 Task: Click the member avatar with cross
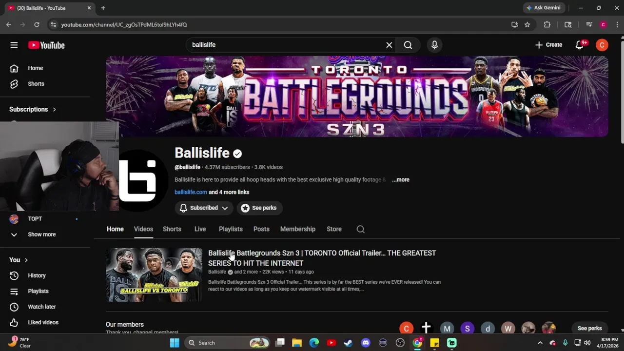pos(426,328)
